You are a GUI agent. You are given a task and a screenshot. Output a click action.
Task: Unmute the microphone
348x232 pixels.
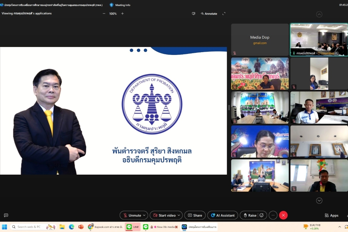coord(132,215)
